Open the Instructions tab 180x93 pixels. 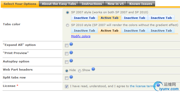(92, 4)
